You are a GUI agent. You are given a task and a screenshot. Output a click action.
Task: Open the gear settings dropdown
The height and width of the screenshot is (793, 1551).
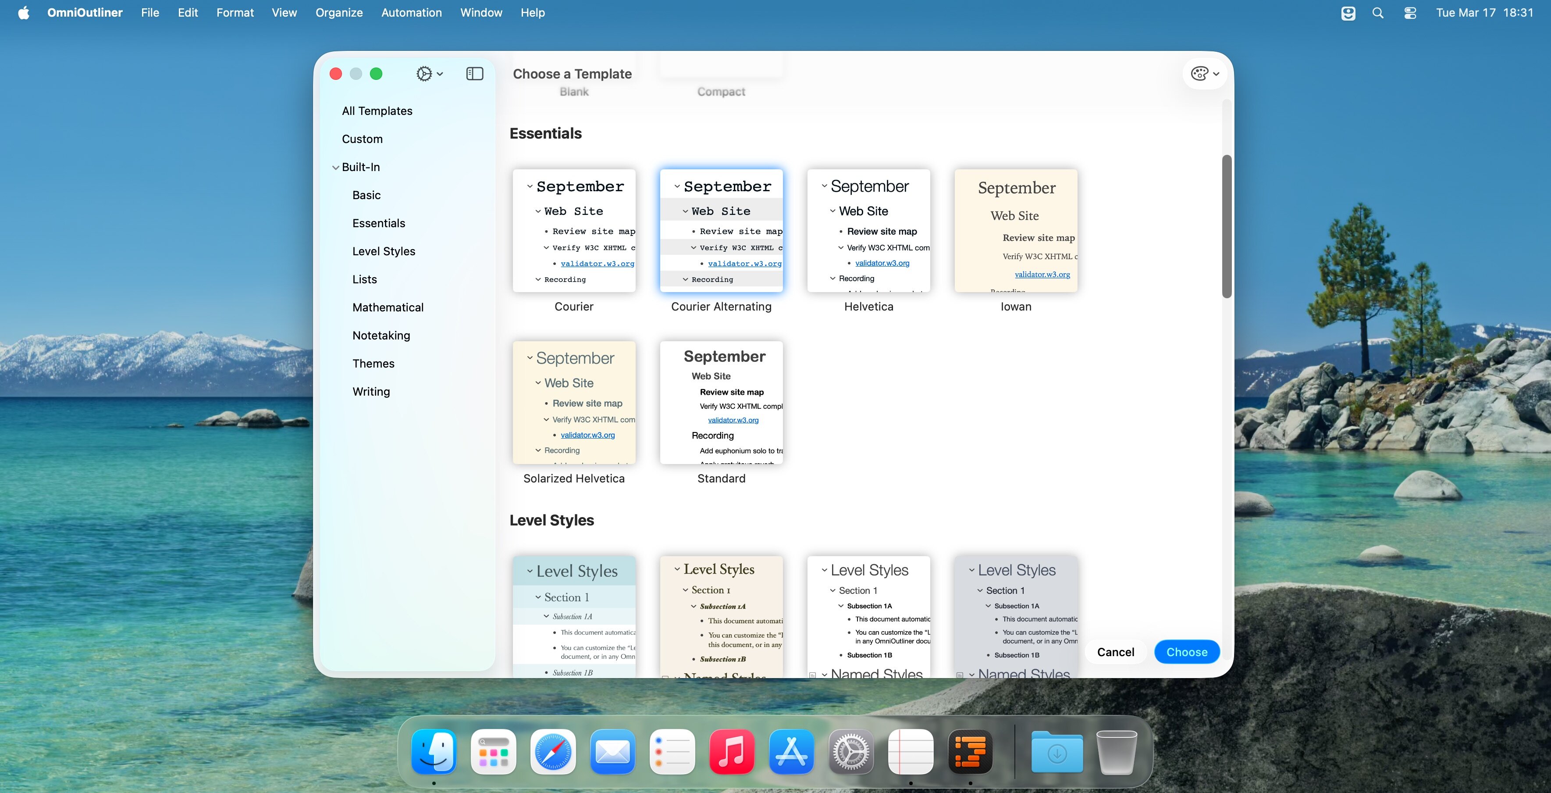[x=429, y=74]
